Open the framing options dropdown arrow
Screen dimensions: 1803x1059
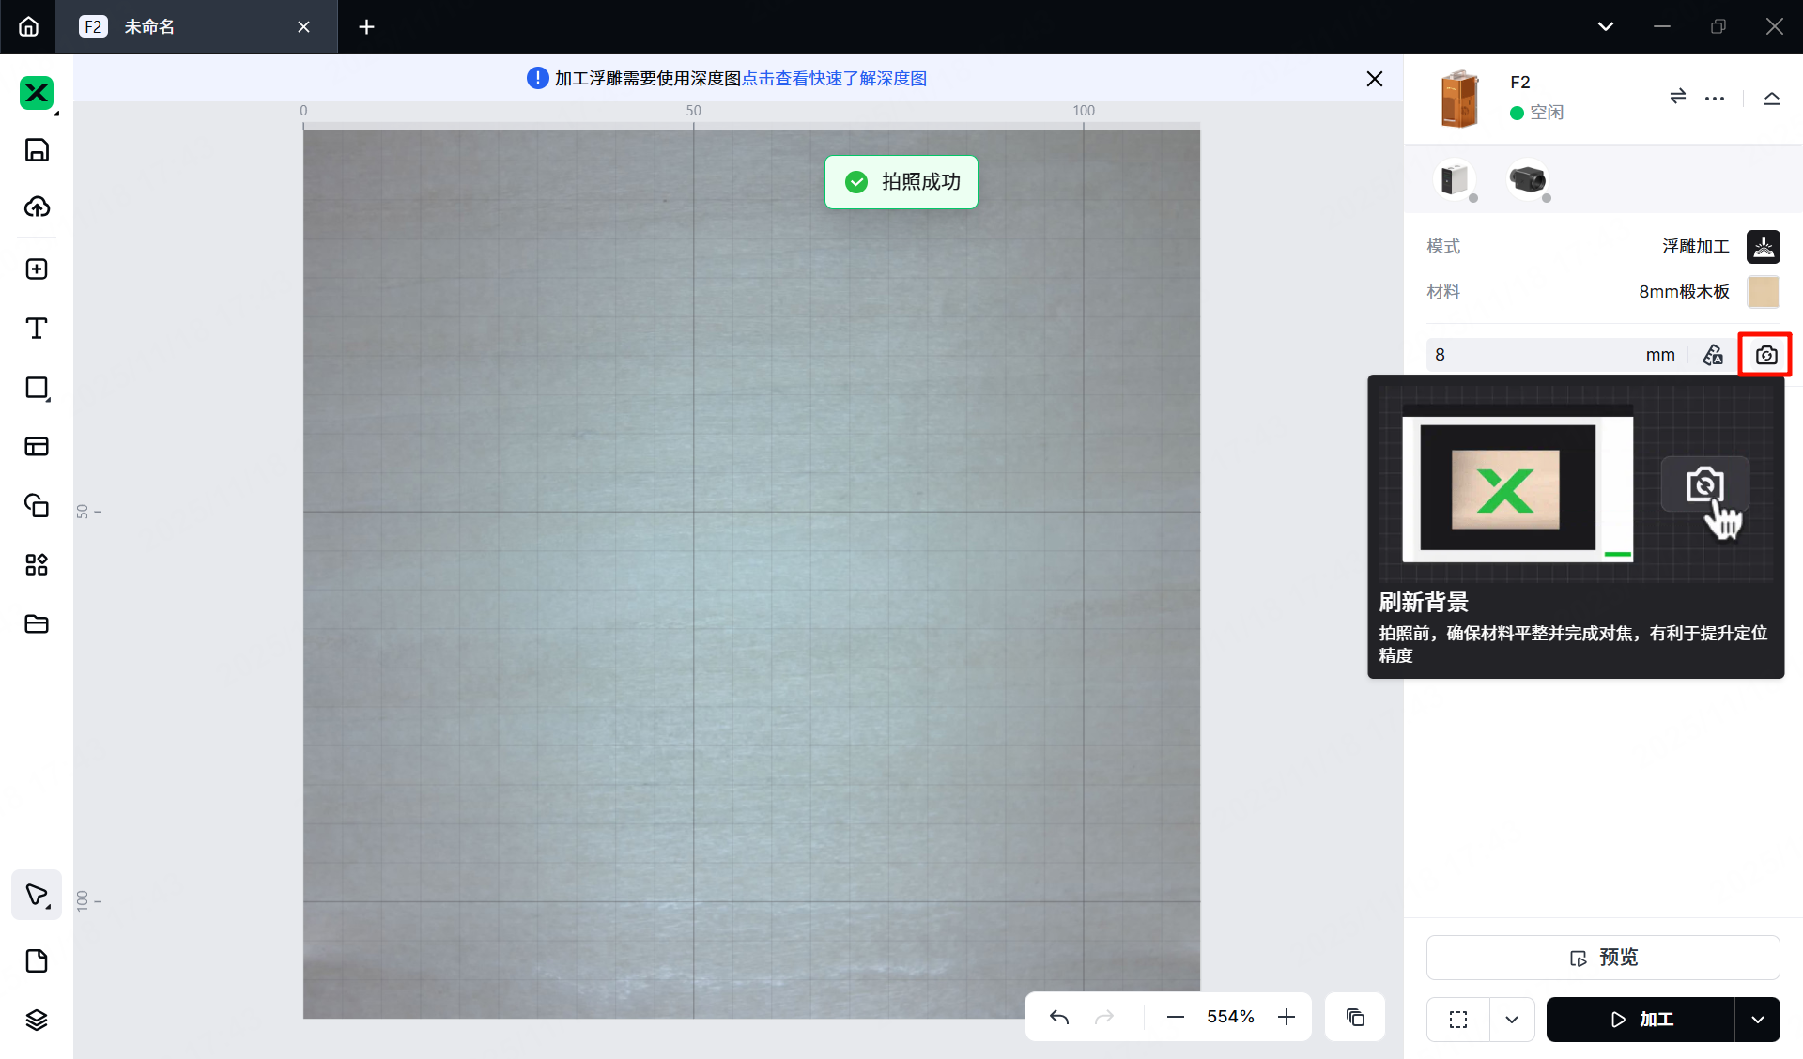pos(1512,1020)
